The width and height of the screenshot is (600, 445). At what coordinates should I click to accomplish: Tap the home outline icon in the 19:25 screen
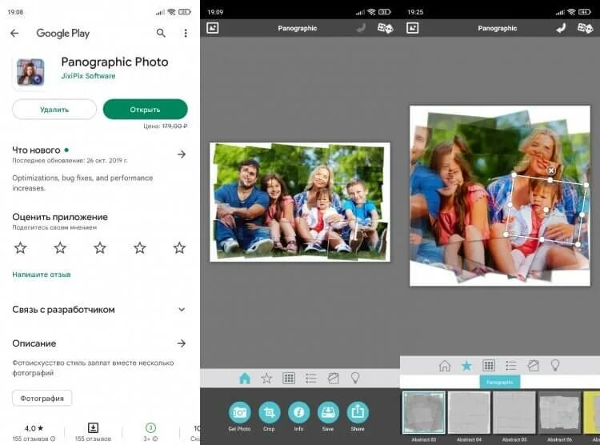pyautogui.click(x=444, y=365)
